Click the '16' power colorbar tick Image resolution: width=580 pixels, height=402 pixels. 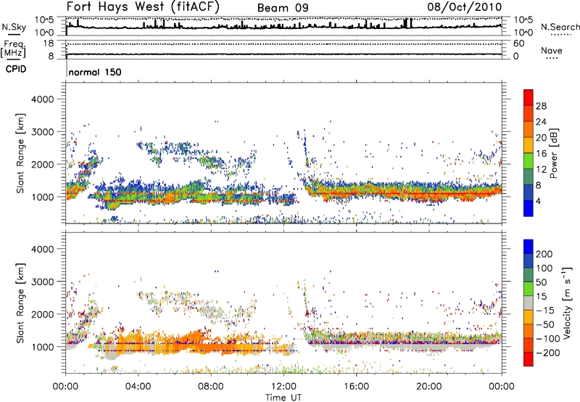point(541,154)
